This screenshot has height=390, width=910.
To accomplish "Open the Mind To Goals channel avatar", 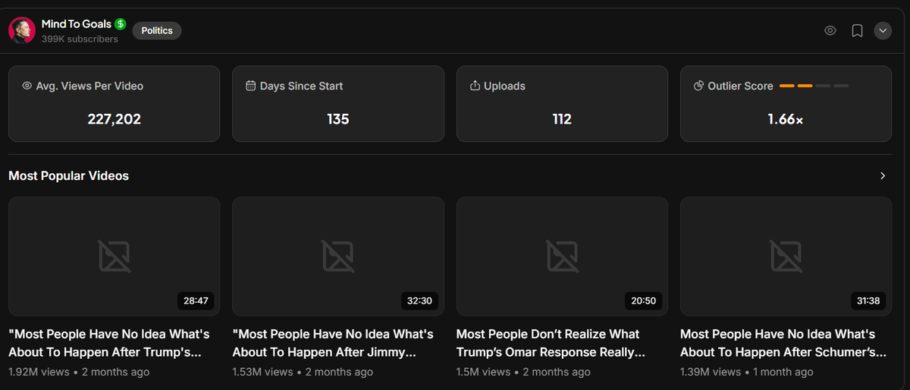I will (x=22, y=31).
